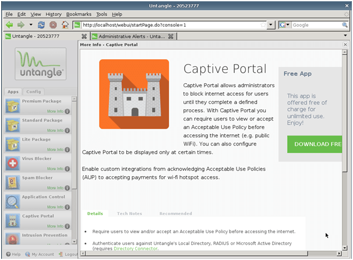The width and height of the screenshot is (353, 260).
Task: Go to the browser Home icon
Action: [x=65, y=25]
